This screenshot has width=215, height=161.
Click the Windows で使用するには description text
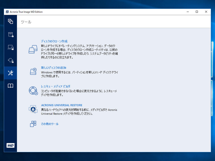[80, 74]
